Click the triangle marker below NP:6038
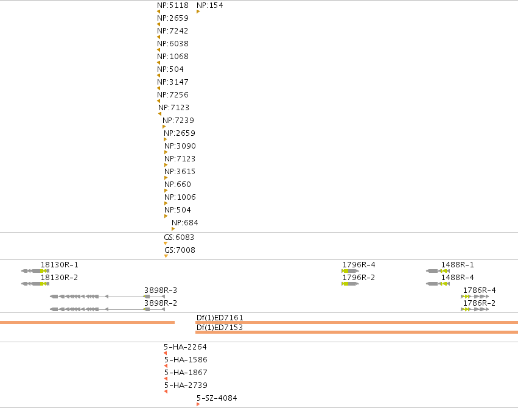518x408 pixels. pyautogui.click(x=159, y=50)
